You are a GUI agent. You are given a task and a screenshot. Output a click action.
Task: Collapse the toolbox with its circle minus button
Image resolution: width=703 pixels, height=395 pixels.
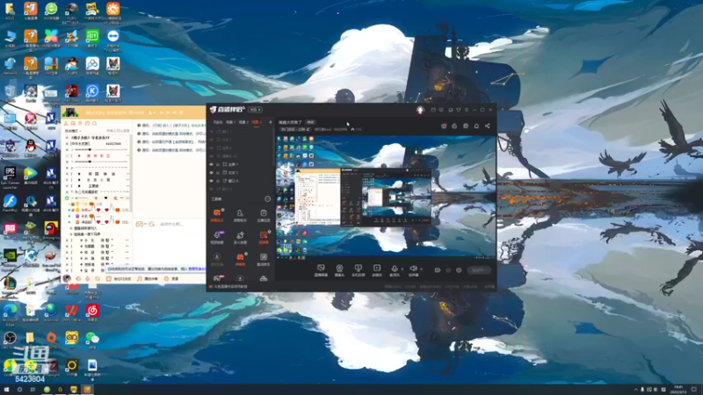[x=268, y=199]
